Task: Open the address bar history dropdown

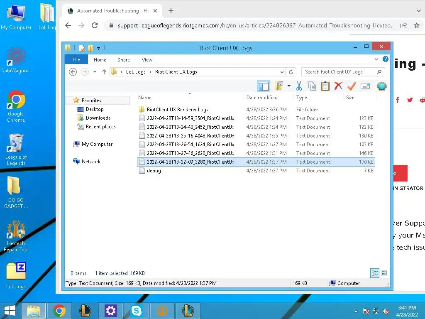Action: click(282, 72)
